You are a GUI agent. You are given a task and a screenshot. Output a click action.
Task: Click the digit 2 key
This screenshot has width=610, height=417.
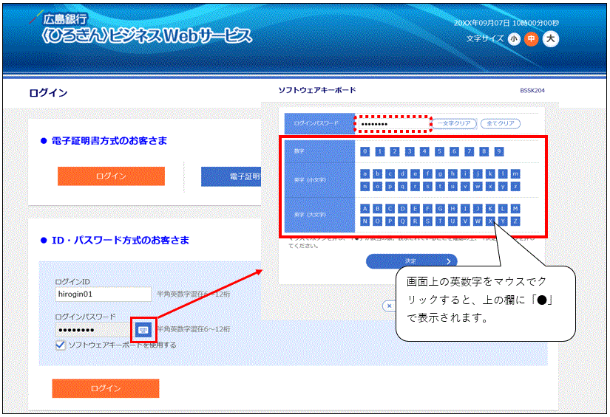tap(395, 151)
